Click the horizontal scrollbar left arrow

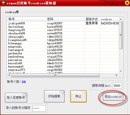9,75
